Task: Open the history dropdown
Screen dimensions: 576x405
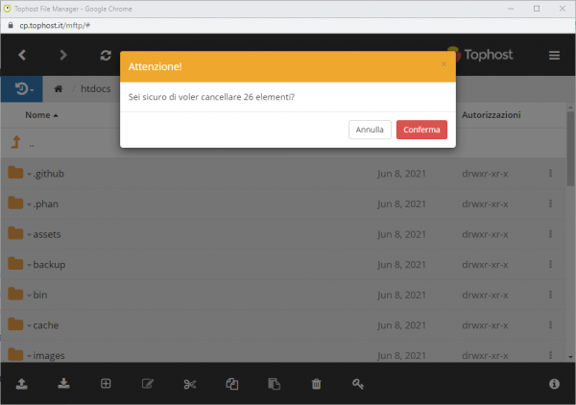Action: pyautogui.click(x=23, y=89)
